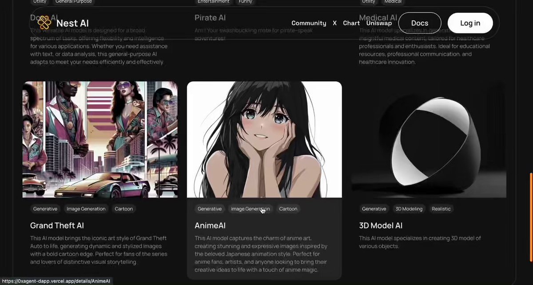This screenshot has height=285, width=533.
Task: Open the Community nav link
Action: click(309, 23)
